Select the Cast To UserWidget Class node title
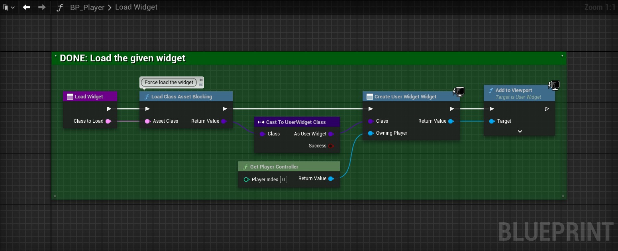This screenshot has width=618, height=251. pos(296,122)
